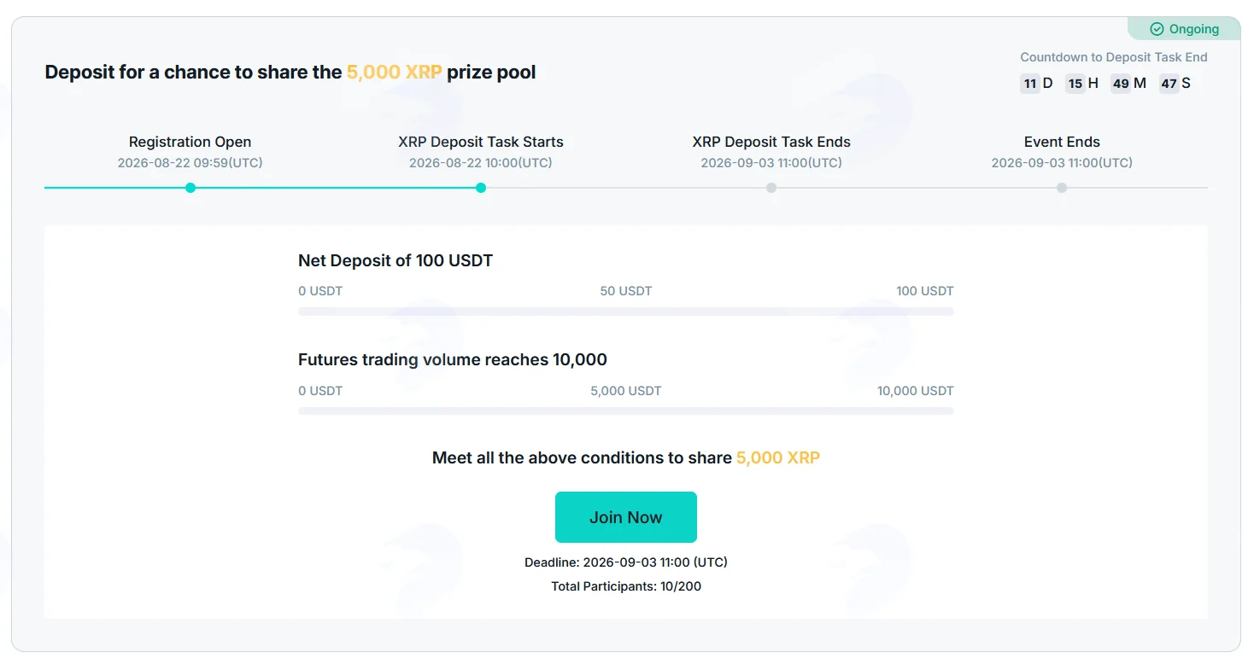Click the countdown hours box showing 15
This screenshot has width=1254, height=664.
(1075, 84)
